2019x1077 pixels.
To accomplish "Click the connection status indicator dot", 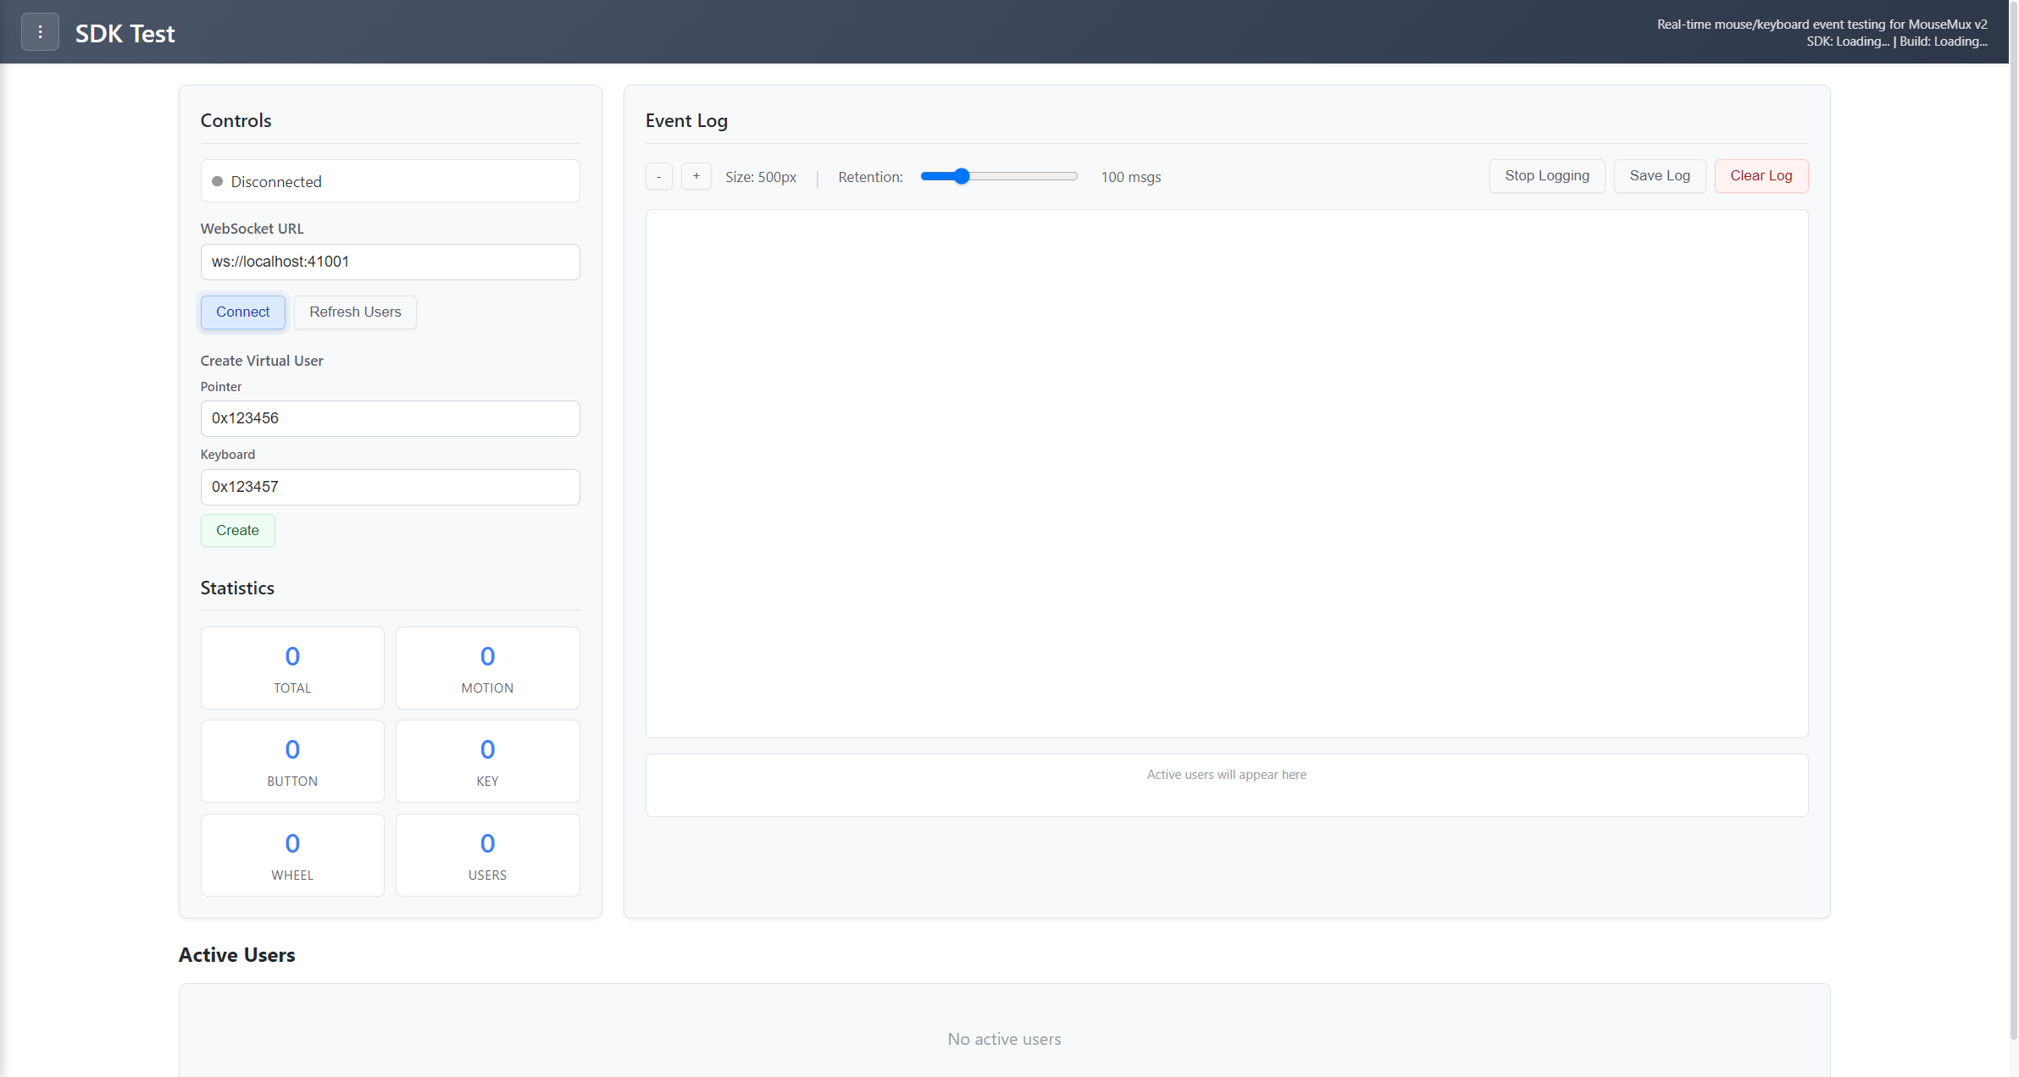I will 218,181.
